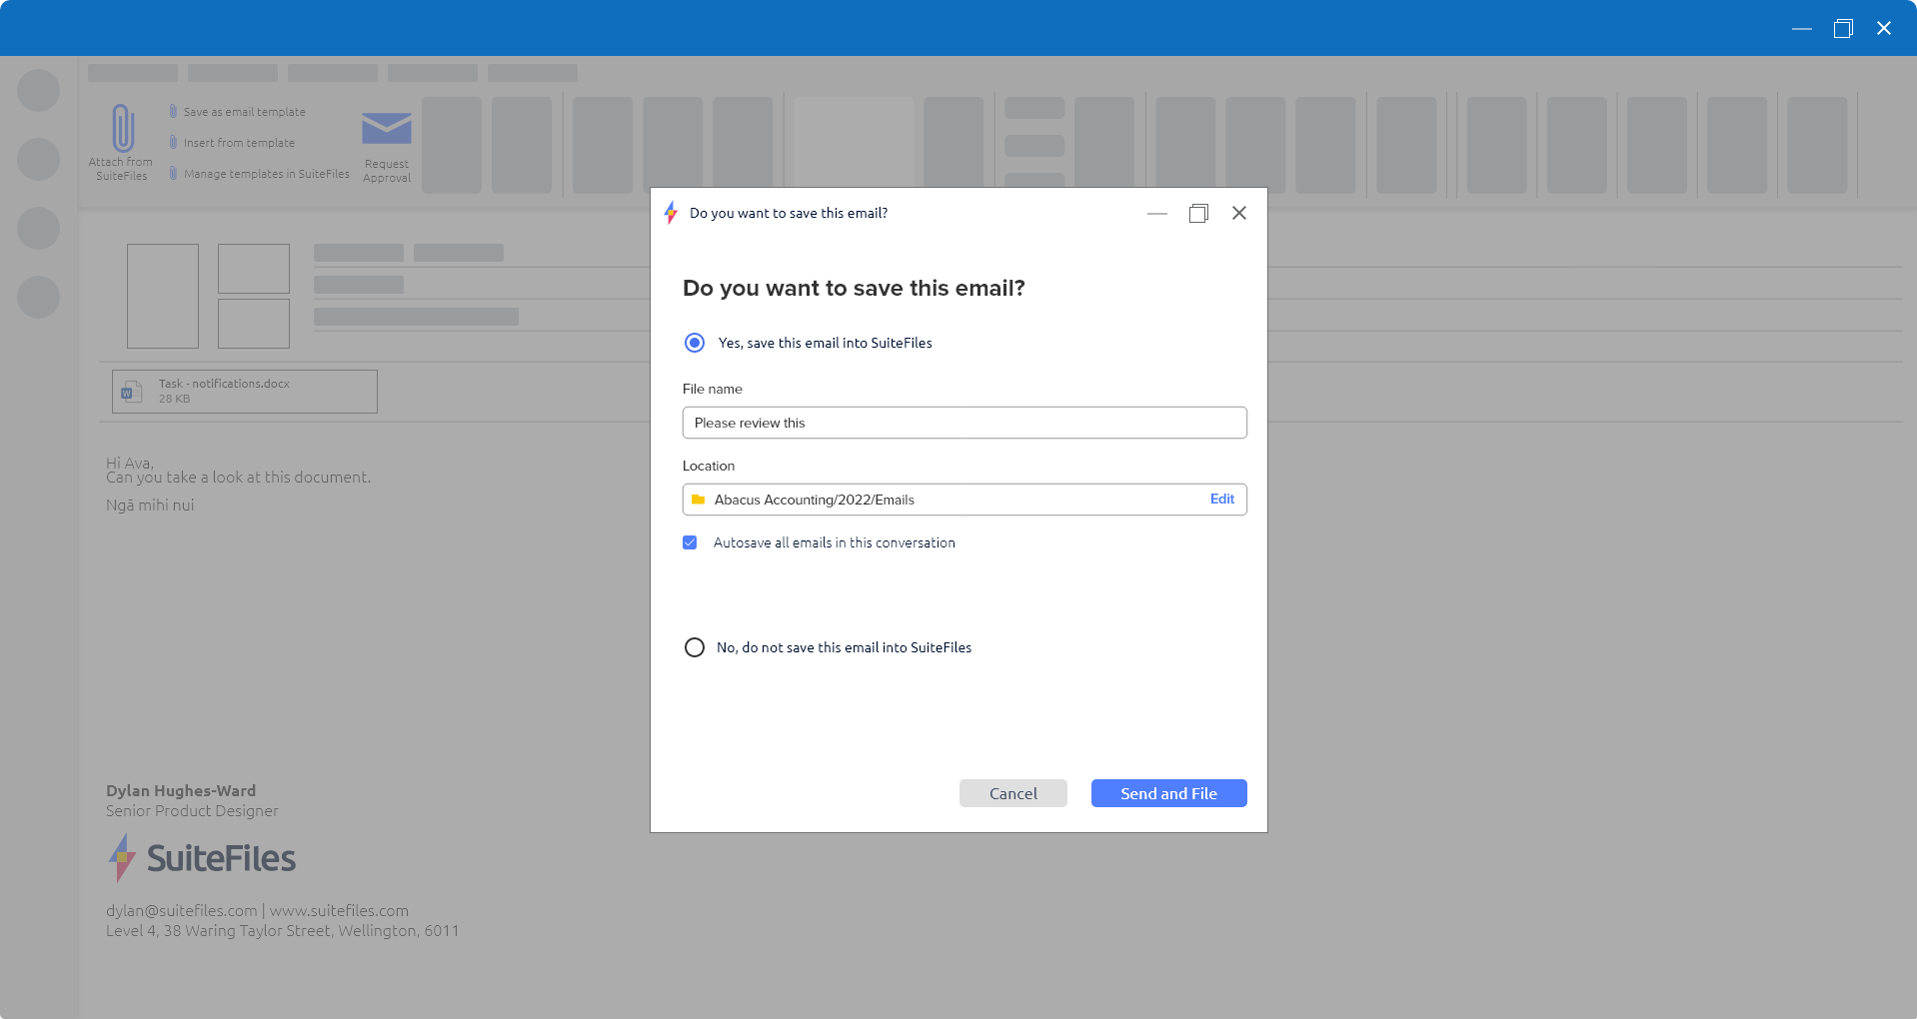This screenshot has height=1019, width=1917.
Task: Choose Insert from template
Action: coord(239,143)
